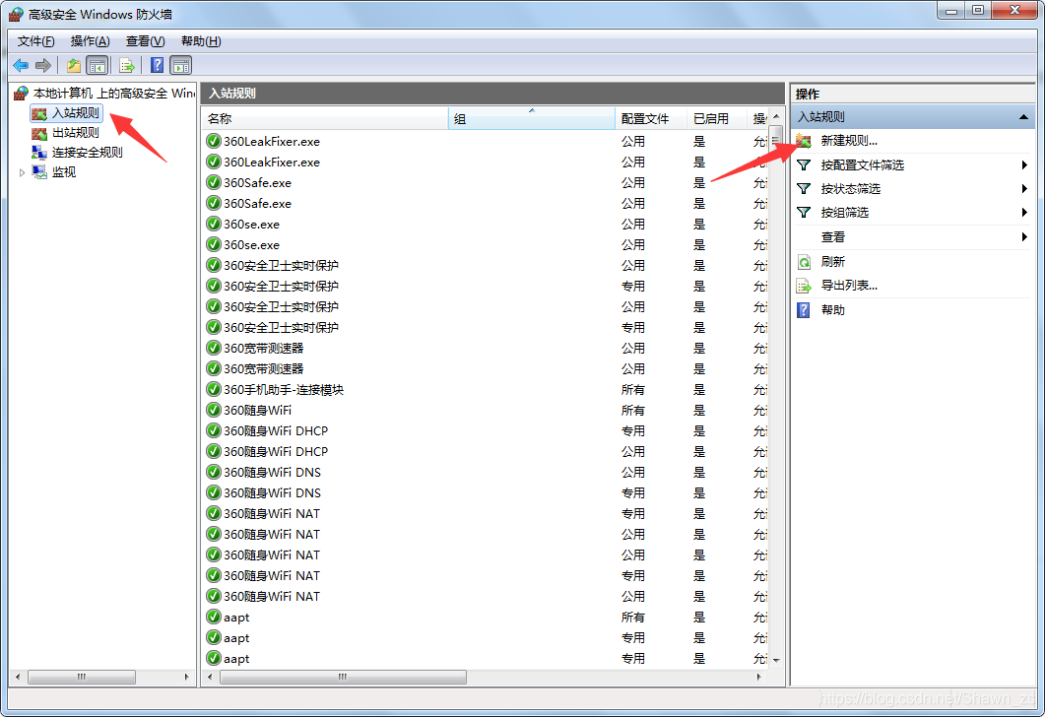Click the help icon beside 帮助
The width and height of the screenshot is (1045, 717).
click(x=804, y=310)
